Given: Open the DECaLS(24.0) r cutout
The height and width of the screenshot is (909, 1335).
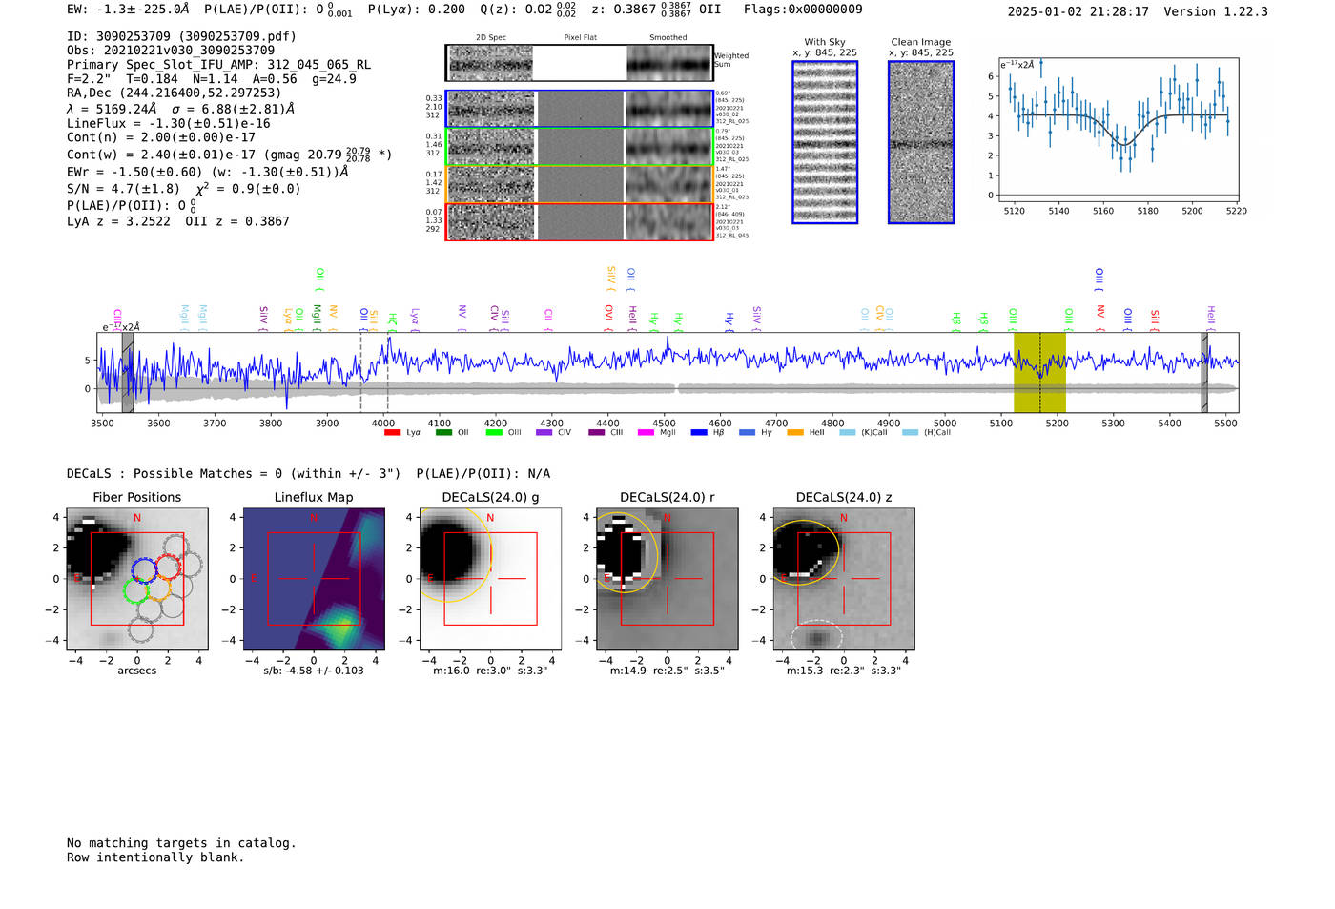Looking at the screenshot, I should click(667, 578).
